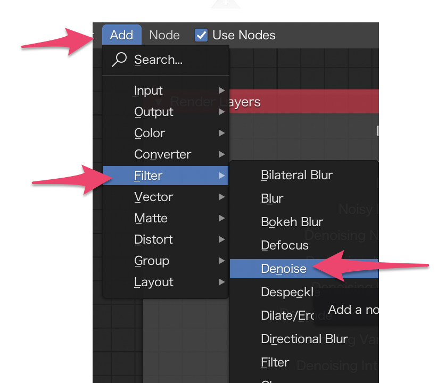Click the arrow next to Group
Screen dimensions: 446x383
click(221, 261)
